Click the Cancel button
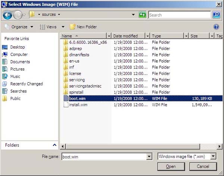The height and width of the screenshot is (176, 224). pos(203,166)
